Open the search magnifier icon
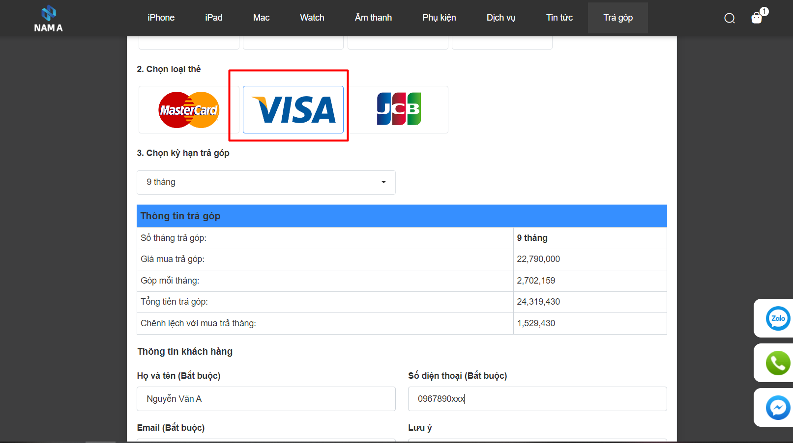Image resolution: width=793 pixels, height=443 pixels. [x=730, y=18]
